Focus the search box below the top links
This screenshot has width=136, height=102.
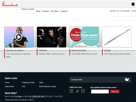click(x=124, y=18)
